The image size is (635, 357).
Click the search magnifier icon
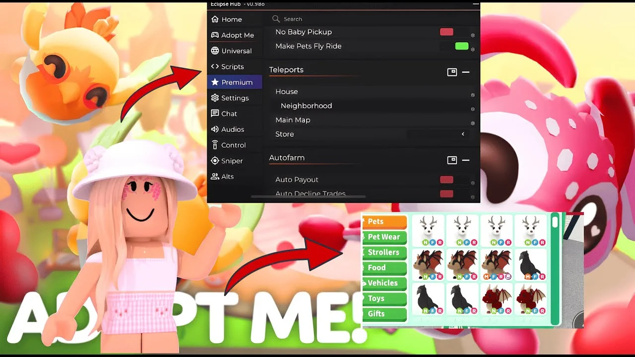[x=276, y=19]
